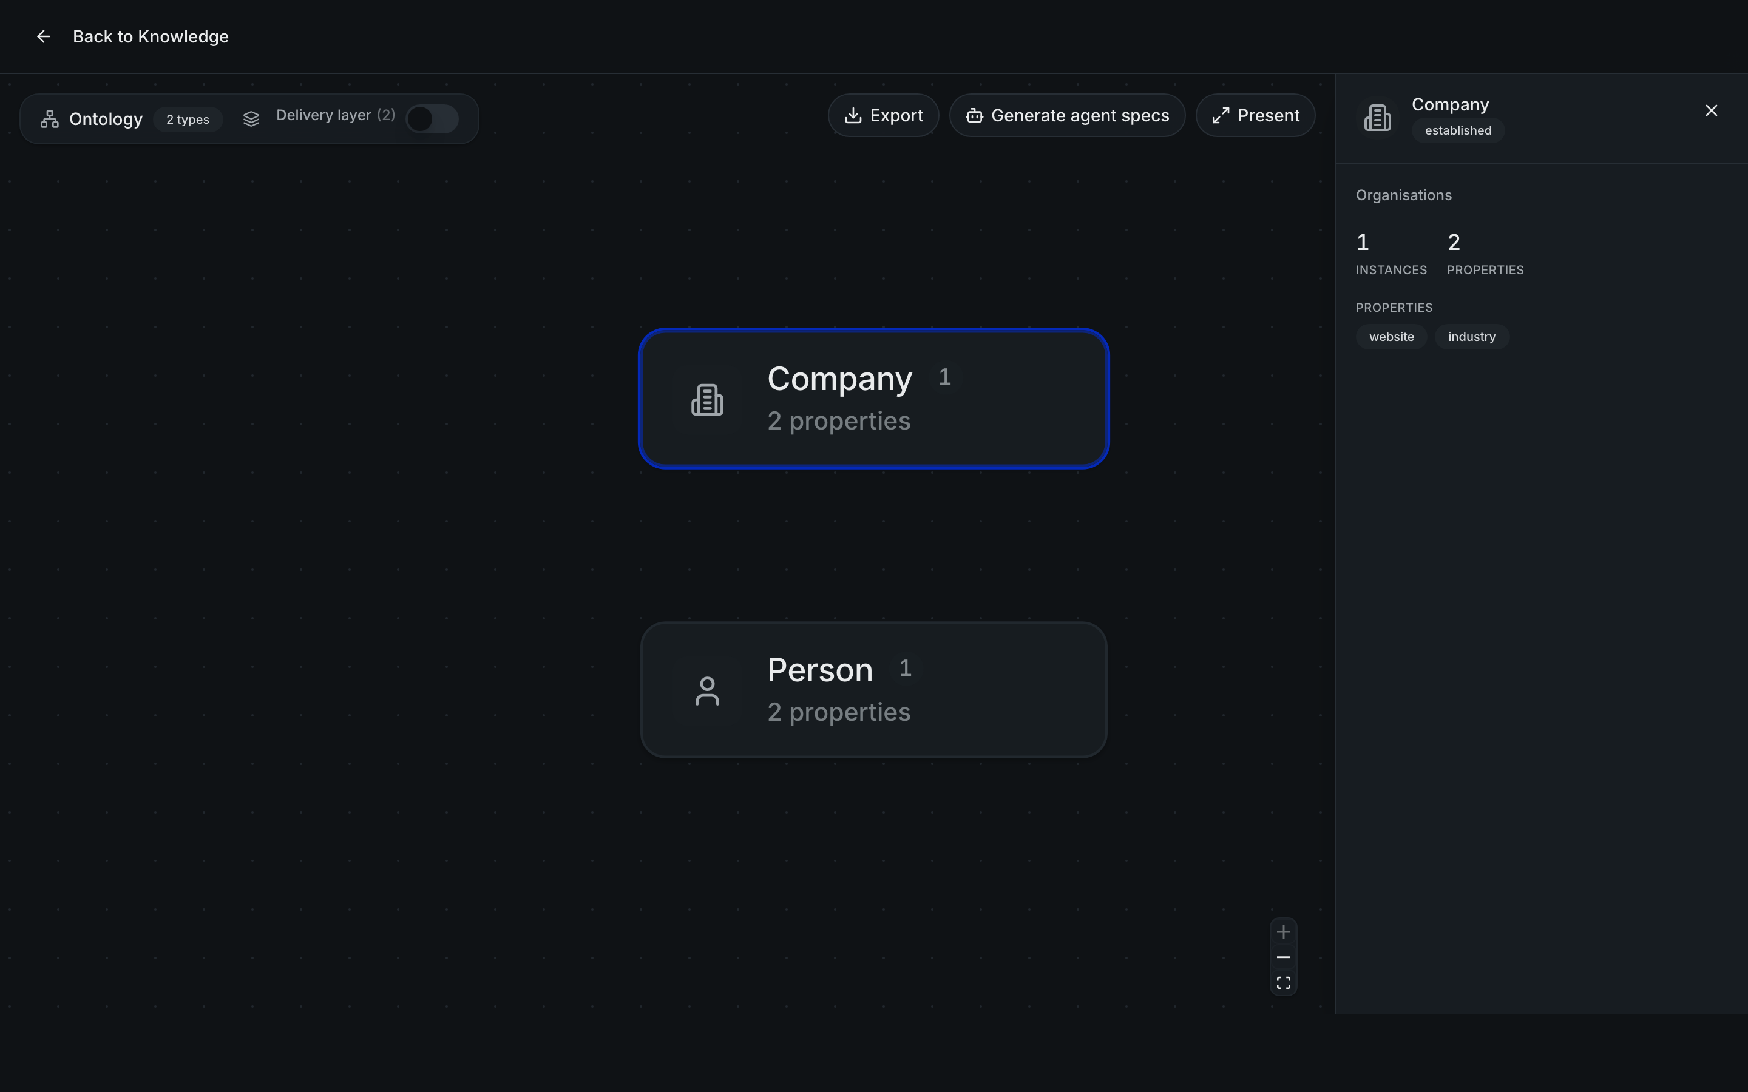Click Generate agent specs button
Viewport: 1748px width, 1092px height.
1067,115
